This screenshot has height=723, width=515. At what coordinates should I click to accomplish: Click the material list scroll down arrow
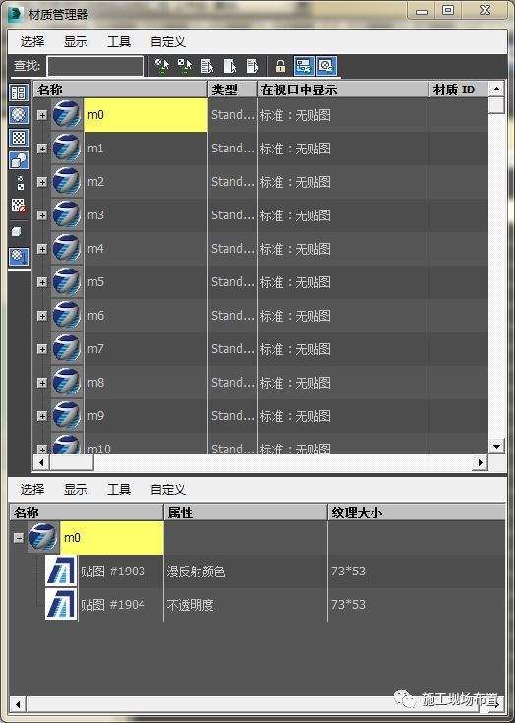click(x=496, y=446)
